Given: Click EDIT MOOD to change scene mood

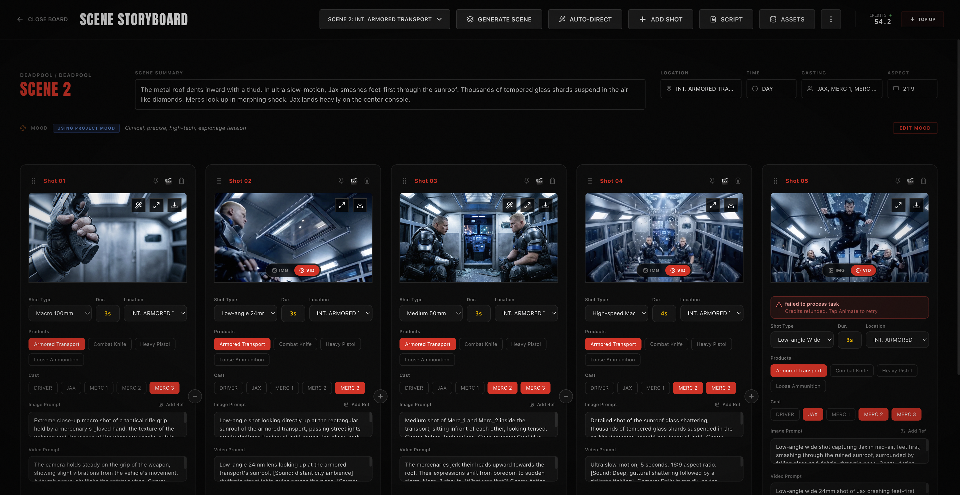Looking at the screenshot, I should pyautogui.click(x=915, y=128).
